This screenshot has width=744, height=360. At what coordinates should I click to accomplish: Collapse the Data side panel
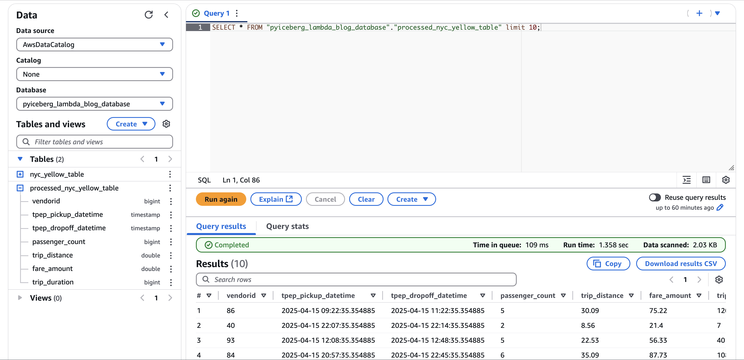click(x=166, y=14)
